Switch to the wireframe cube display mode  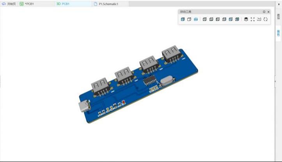(189, 19)
